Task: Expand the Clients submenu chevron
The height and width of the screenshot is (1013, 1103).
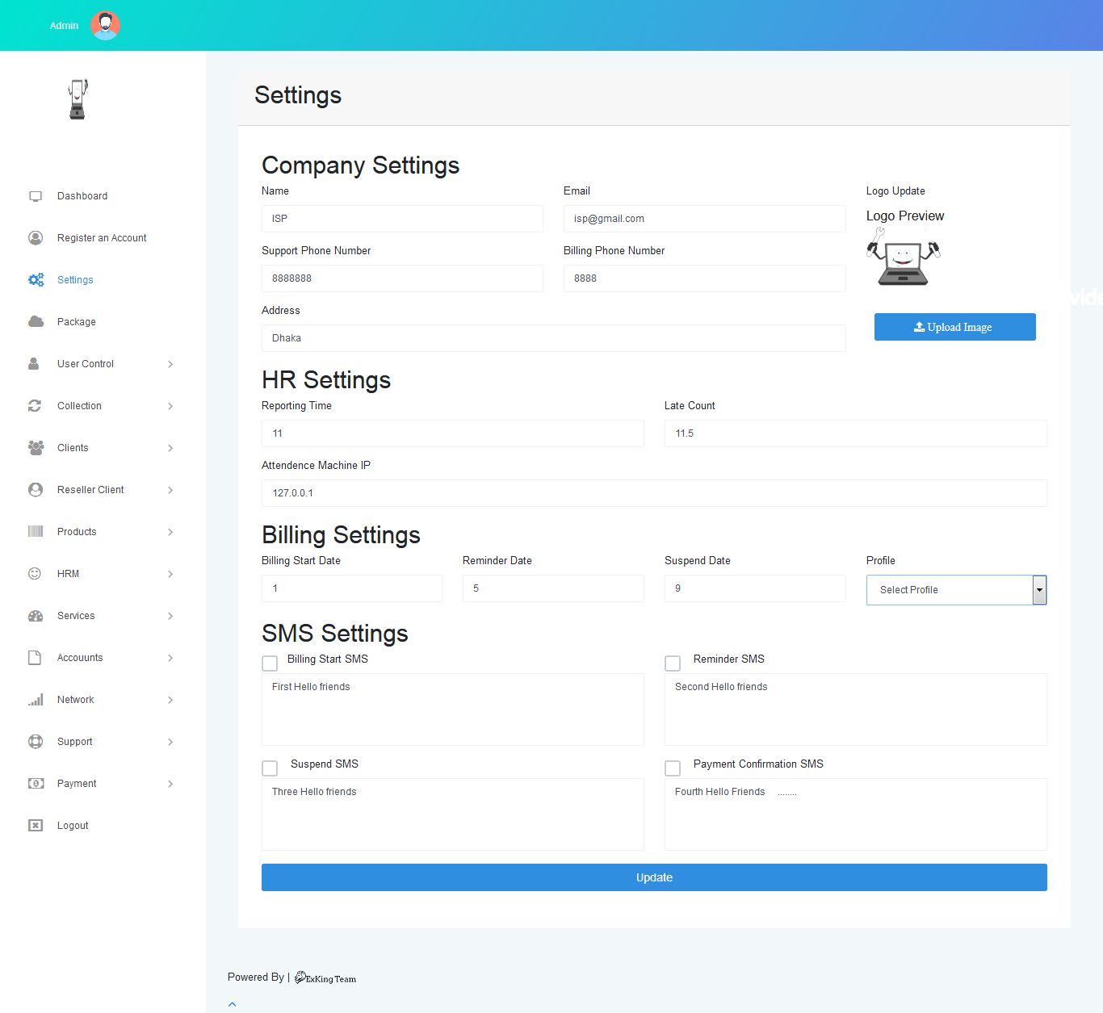Action: coord(170,448)
